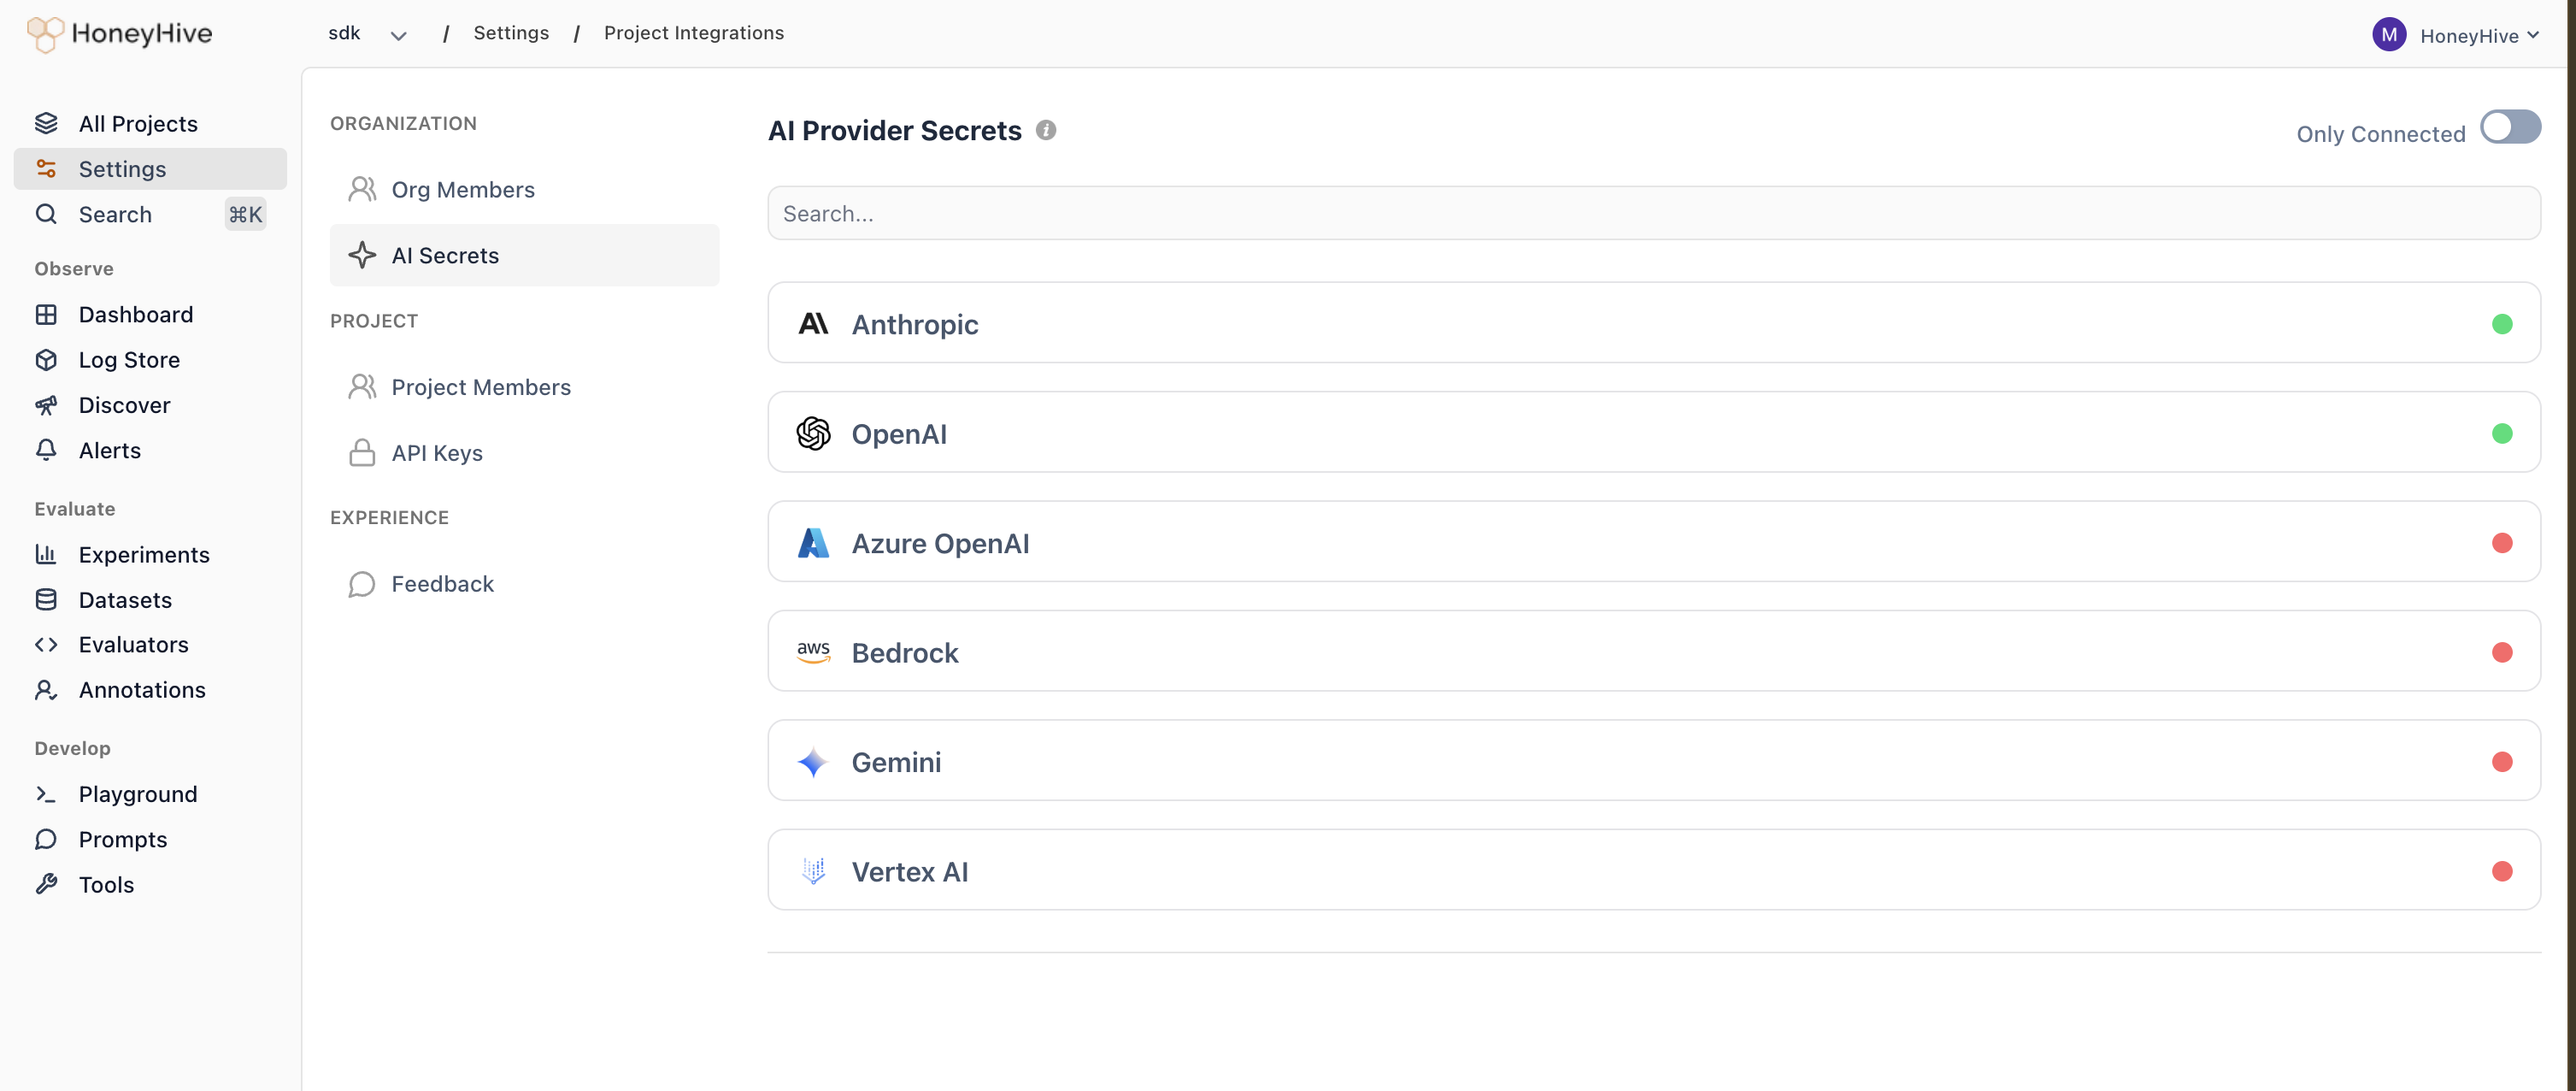The image size is (2576, 1091).
Task: Click the Search magnifier icon in sidebar
Action: pyautogui.click(x=46, y=213)
